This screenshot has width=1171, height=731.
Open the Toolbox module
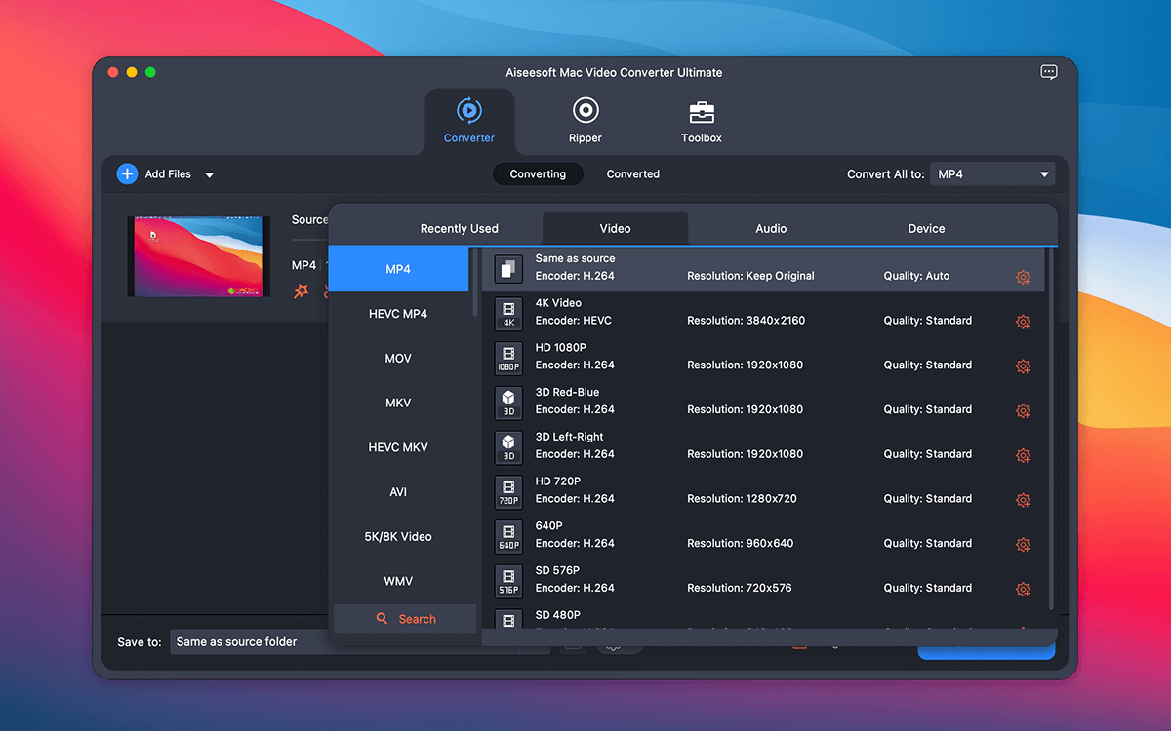click(x=702, y=121)
